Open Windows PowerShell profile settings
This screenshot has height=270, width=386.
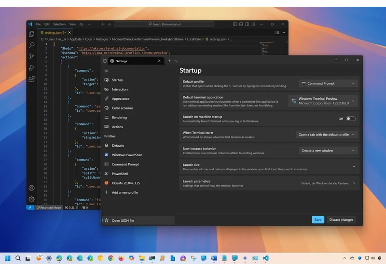[x=138, y=155]
